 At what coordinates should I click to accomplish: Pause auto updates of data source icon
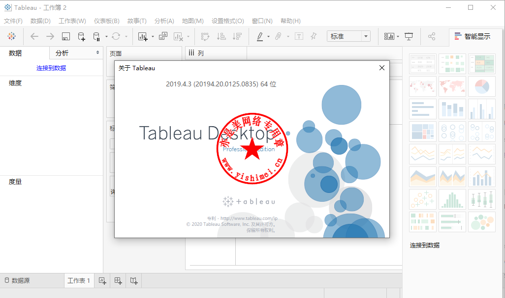(96, 37)
